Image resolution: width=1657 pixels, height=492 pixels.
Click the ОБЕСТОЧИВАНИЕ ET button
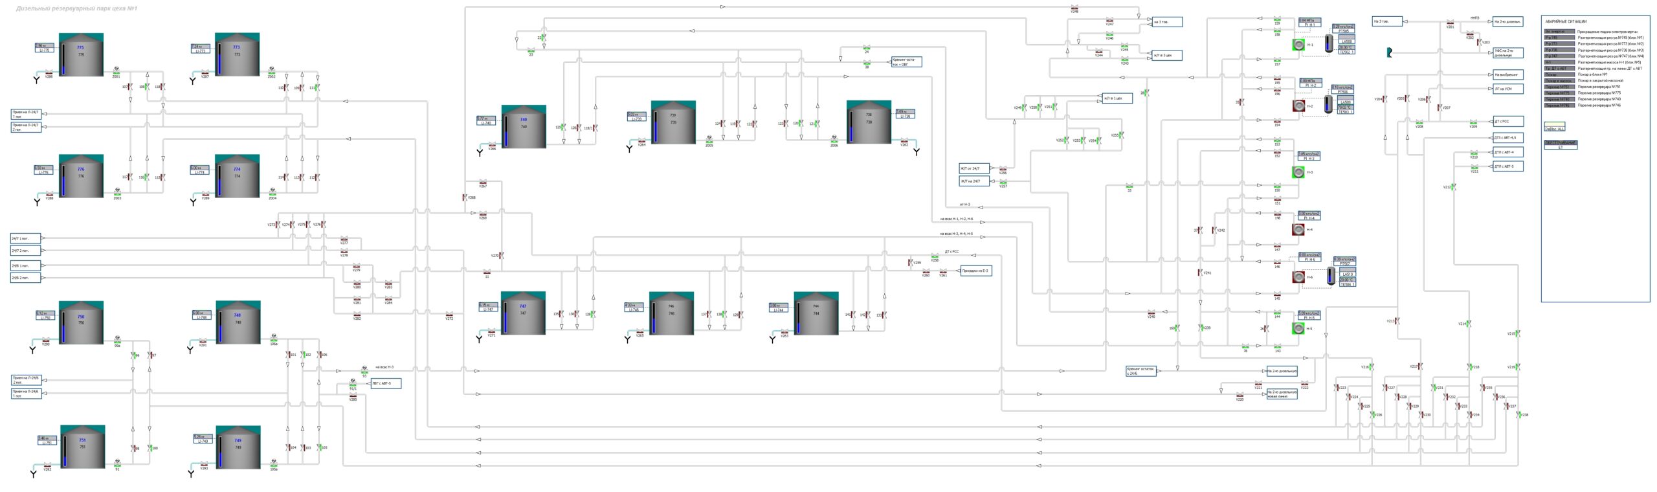[1561, 145]
